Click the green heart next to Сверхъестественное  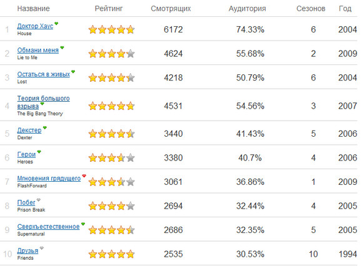coord(83,224)
